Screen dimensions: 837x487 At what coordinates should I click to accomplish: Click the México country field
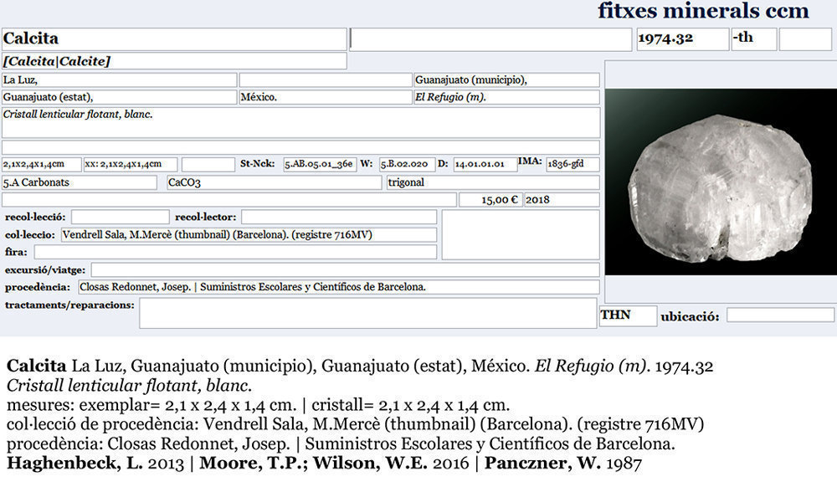[324, 98]
